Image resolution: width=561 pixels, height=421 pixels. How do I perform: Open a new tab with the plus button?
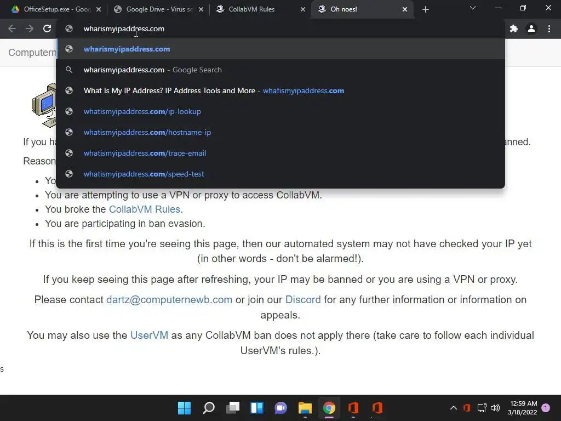point(425,9)
